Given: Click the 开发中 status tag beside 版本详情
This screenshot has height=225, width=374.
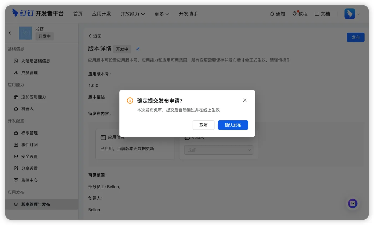Looking at the screenshot, I should pyautogui.click(x=122, y=49).
